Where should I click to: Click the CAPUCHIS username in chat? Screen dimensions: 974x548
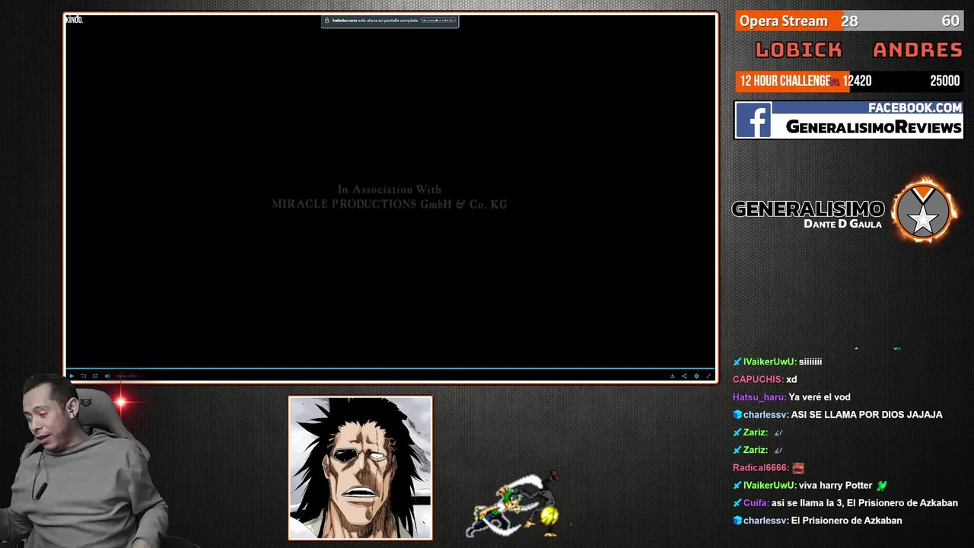pyautogui.click(x=757, y=379)
